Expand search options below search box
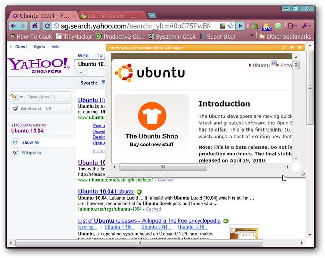Image resolution: width=325 pixels, height=258 pixels. (x=81, y=73)
